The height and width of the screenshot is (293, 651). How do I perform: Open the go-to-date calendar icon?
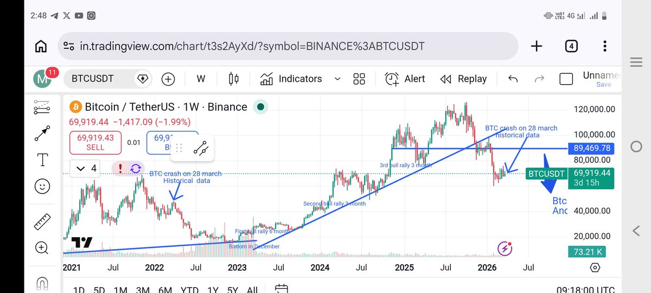point(281,289)
